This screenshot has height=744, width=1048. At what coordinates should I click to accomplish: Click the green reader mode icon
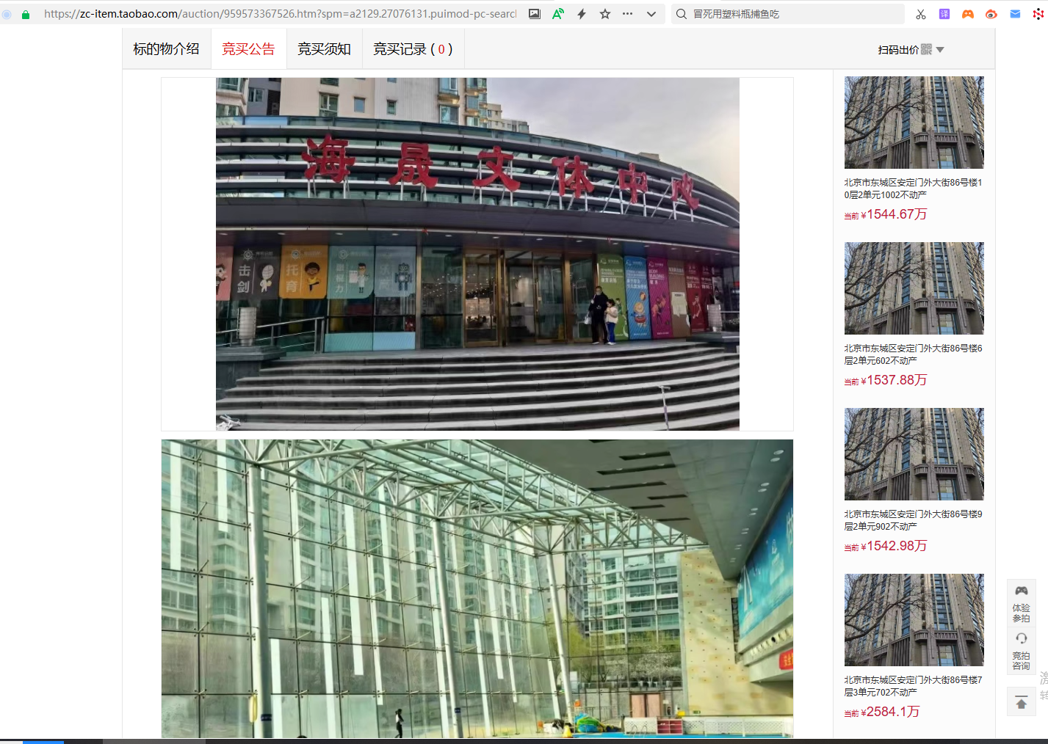[x=558, y=14]
